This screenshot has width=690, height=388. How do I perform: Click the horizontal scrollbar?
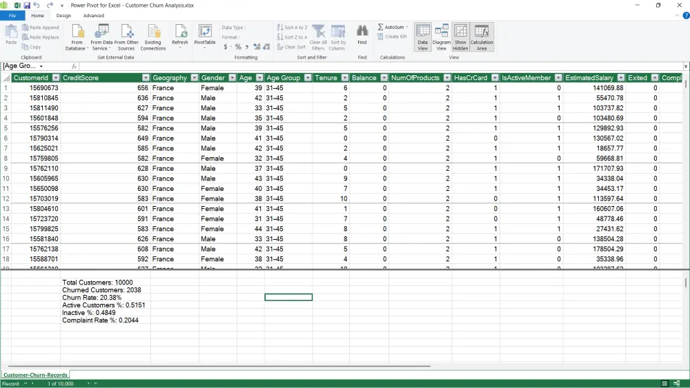coord(219,366)
